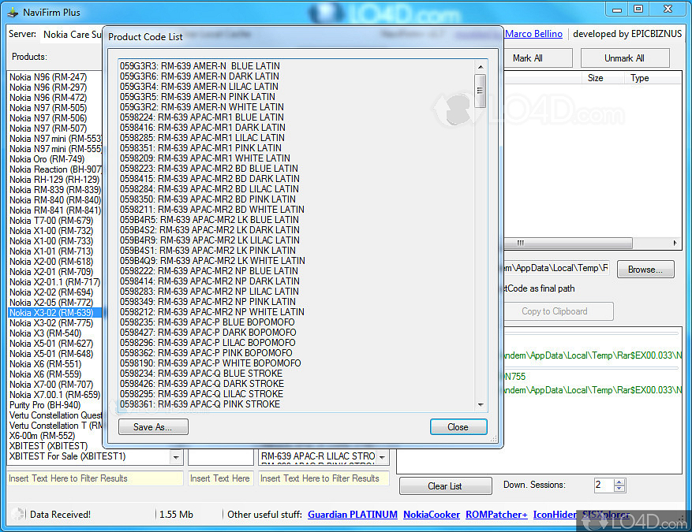
Task: Expand the products list dropdown arrow
Action: (176, 456)
